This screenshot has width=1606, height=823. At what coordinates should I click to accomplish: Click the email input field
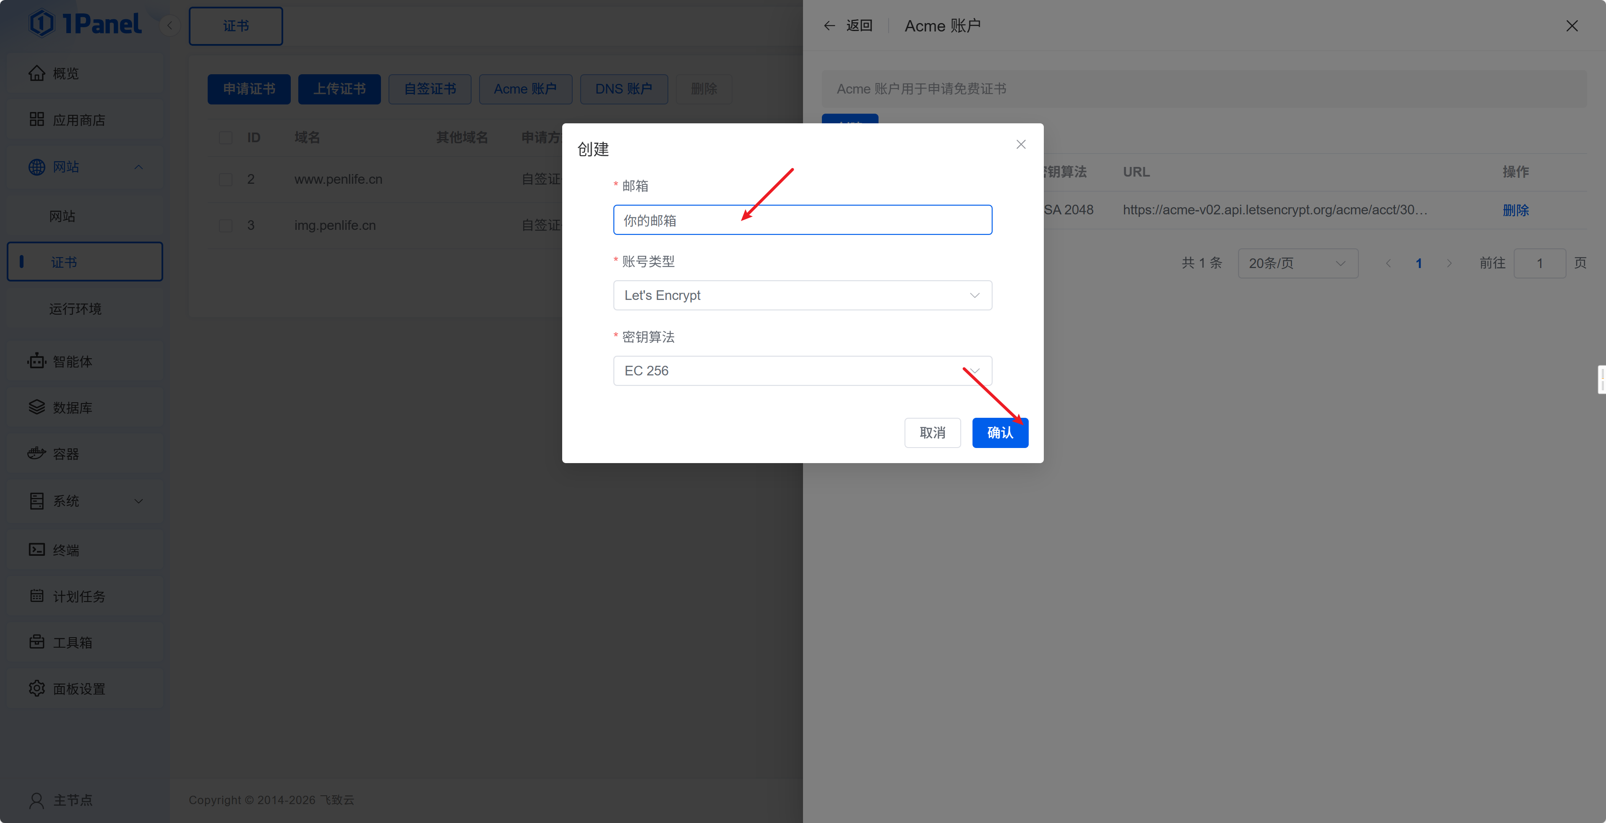803,220
